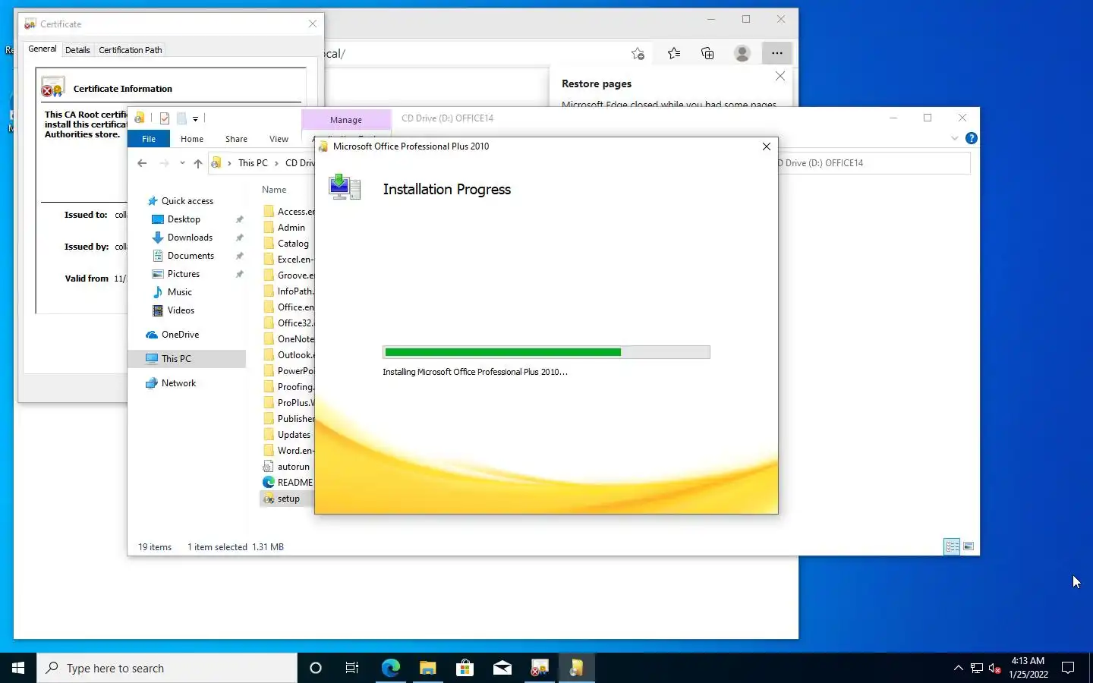The height and width of the screenshot is (683, 1093).
Task: Open Edge profile menu
Action: pos(742,53)
